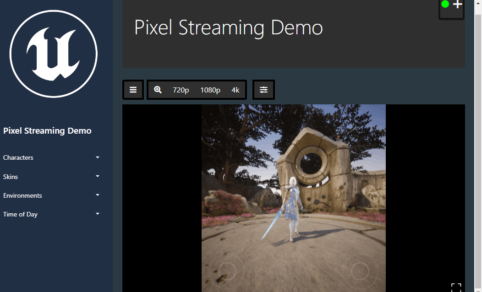
Task: Click the green connection status dot
Action: (x=445, y=4)
